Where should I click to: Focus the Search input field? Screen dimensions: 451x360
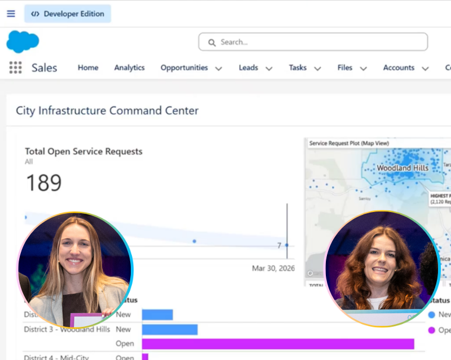pyautogui.click(x=313, y=42)
